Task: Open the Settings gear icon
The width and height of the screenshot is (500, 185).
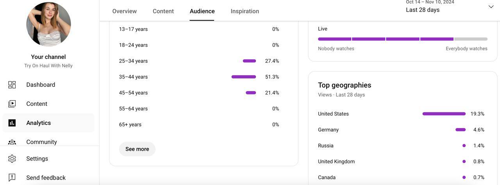Action: point(12,159)
